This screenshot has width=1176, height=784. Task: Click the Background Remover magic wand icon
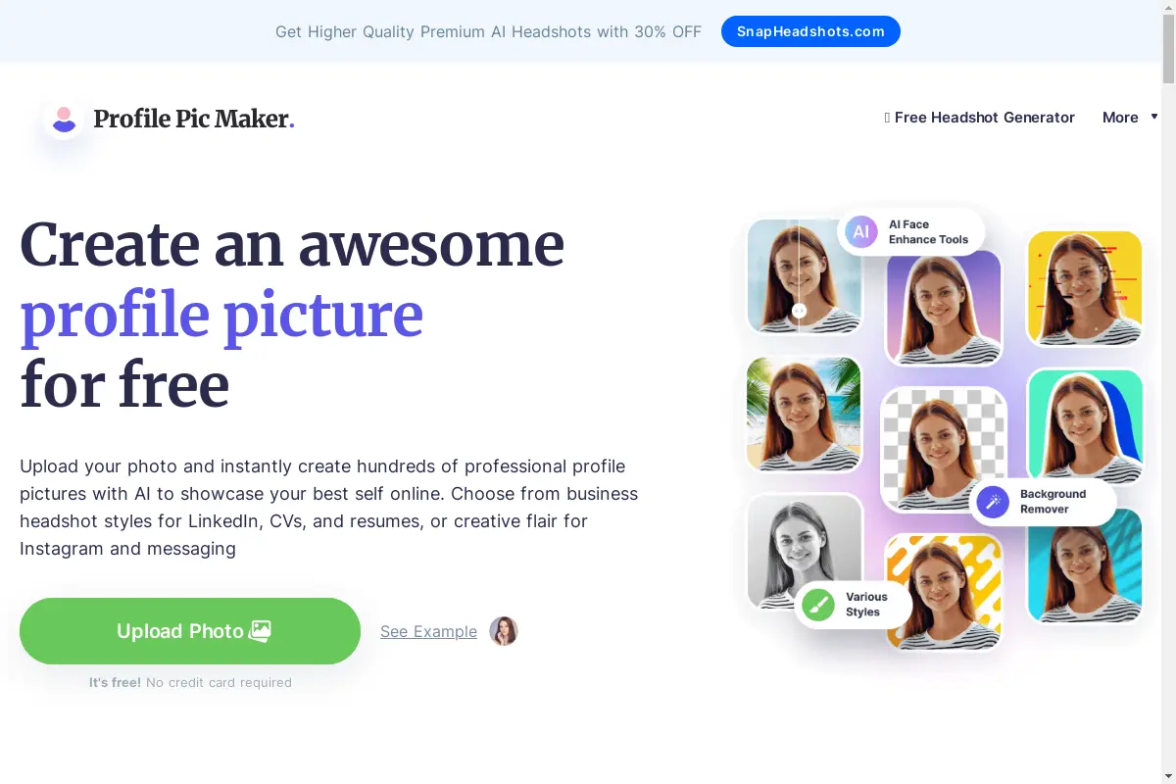993,502
